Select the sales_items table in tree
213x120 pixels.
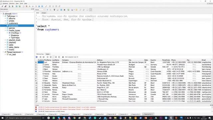[14, 47]
